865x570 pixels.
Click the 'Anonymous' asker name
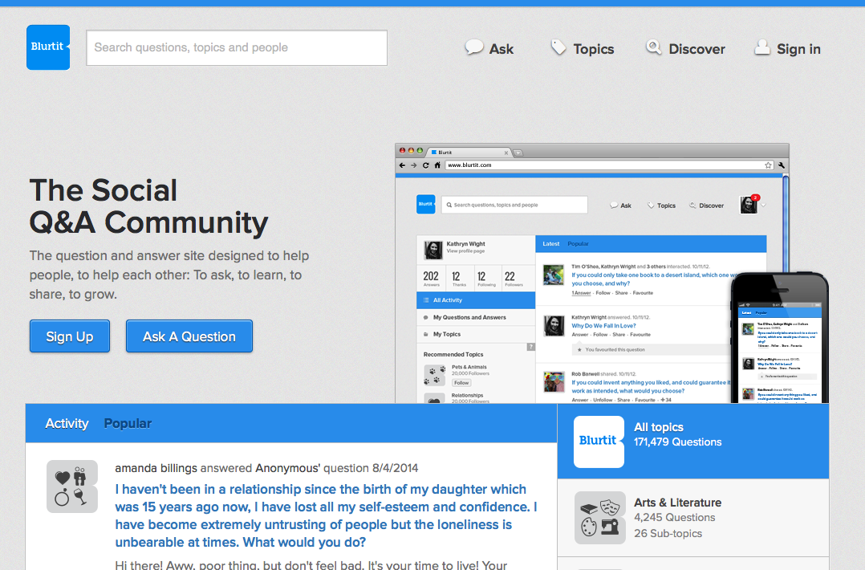287,468
